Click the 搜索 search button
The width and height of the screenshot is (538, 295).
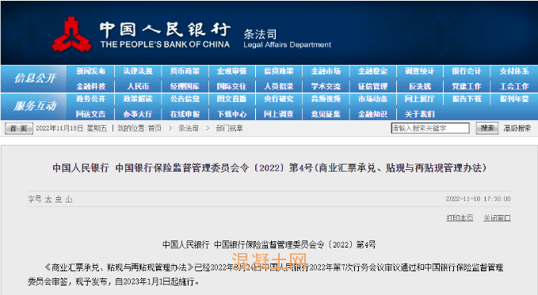(x=486, y=128)
